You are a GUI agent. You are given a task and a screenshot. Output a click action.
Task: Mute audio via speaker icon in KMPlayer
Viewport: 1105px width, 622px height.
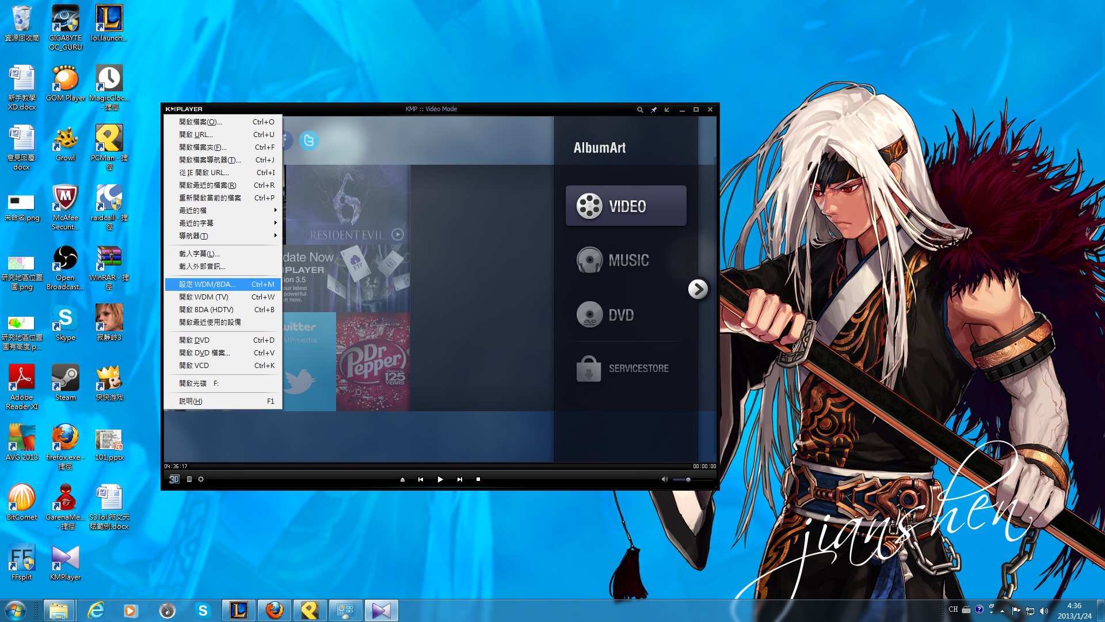665,479
